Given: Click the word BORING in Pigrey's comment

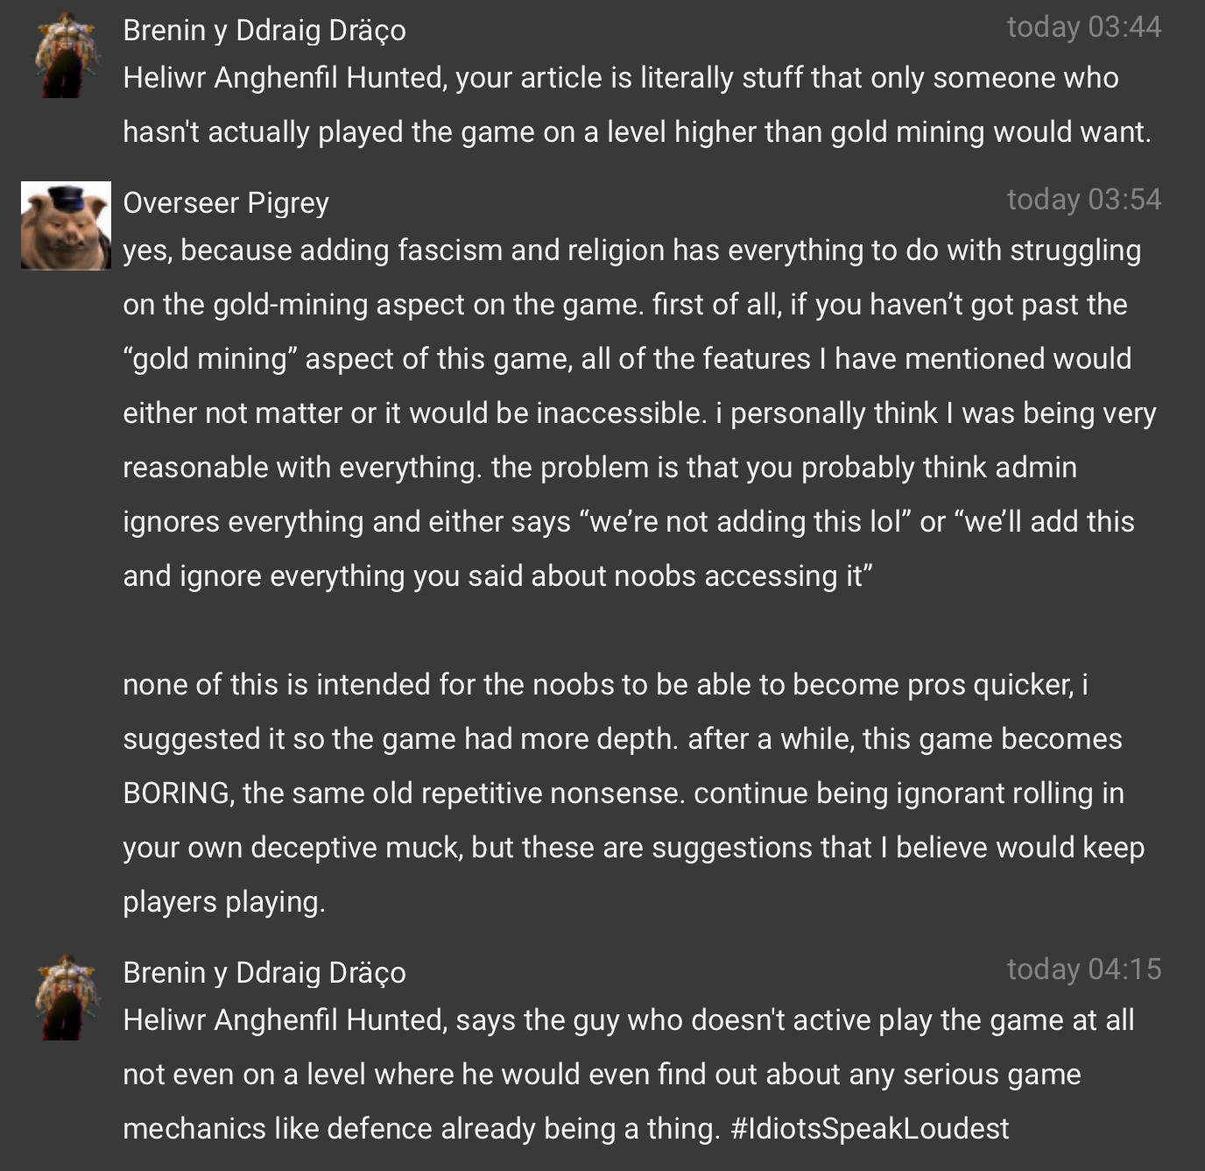Looking at the screenshot, I should click(x=178, y=793).
